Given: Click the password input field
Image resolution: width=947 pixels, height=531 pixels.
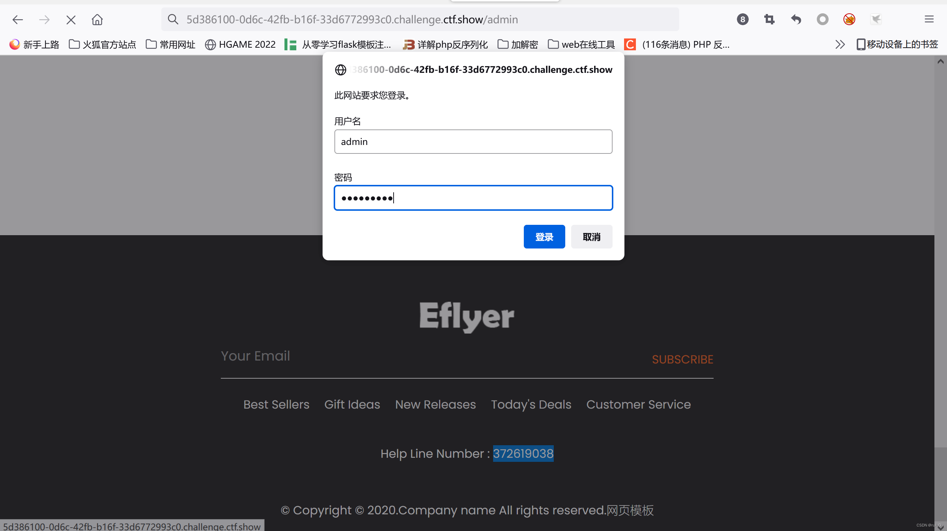Looking at the screenshot, I should 473,197.
